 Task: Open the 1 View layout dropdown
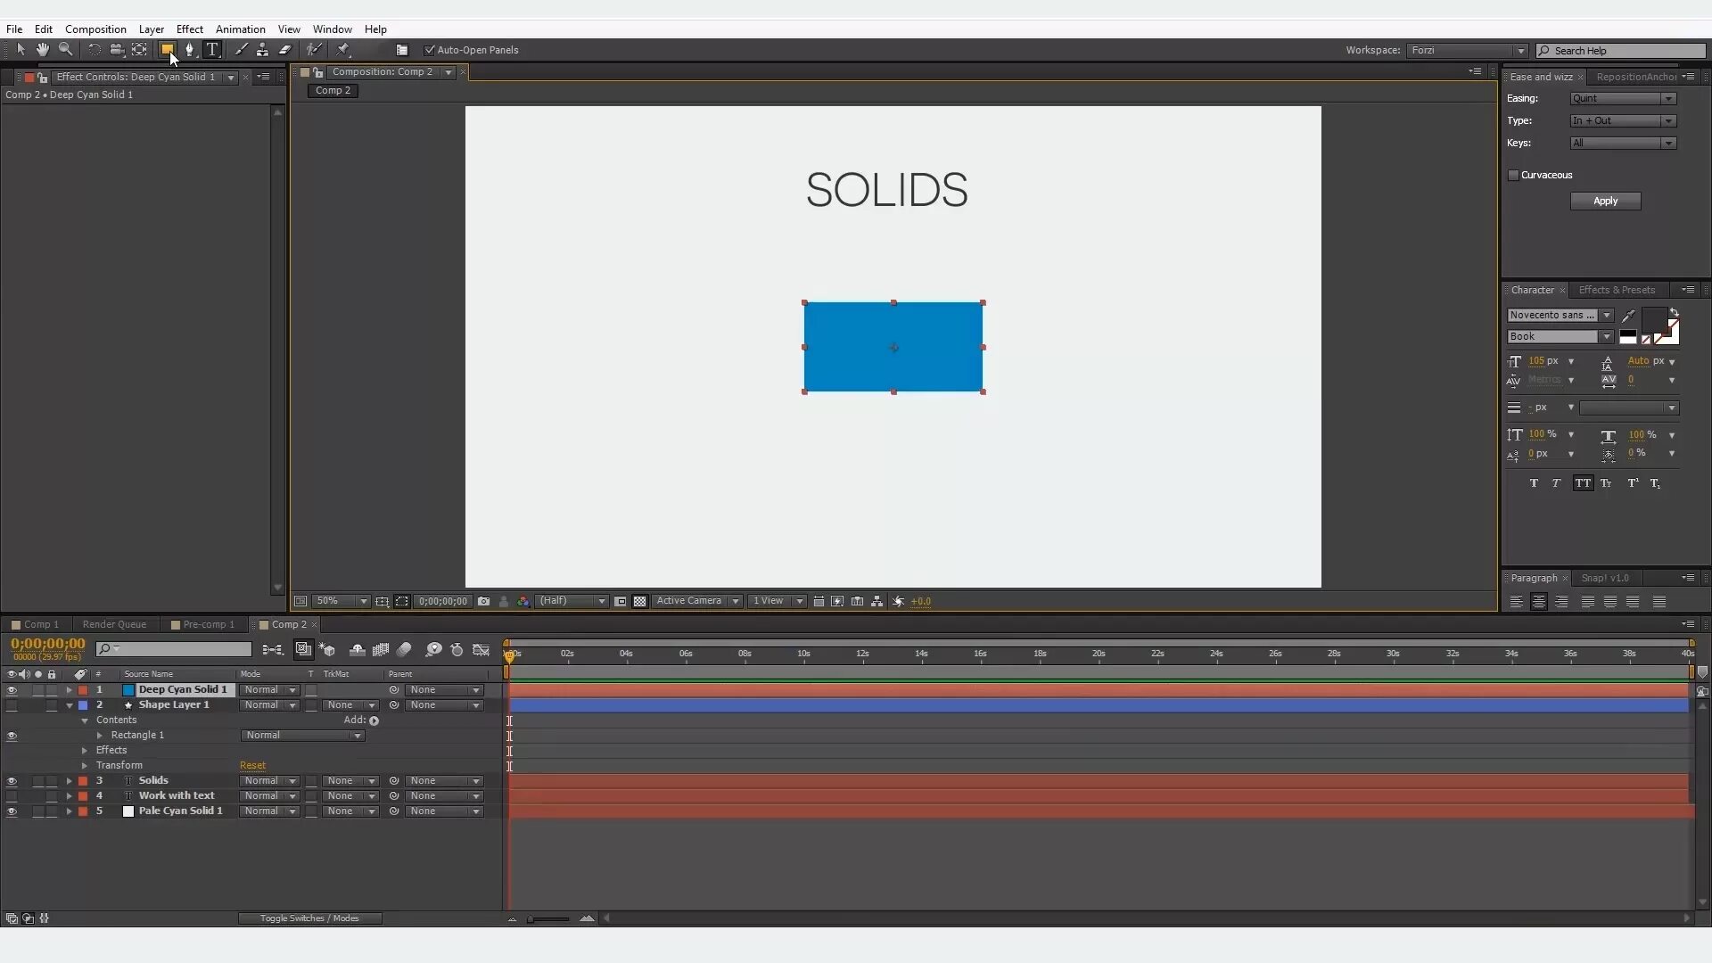tap(778, 602)
